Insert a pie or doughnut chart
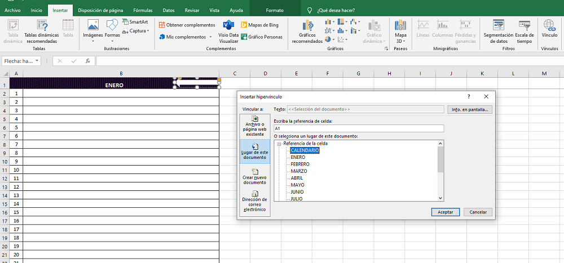564x263 pixels. point(329,39)
